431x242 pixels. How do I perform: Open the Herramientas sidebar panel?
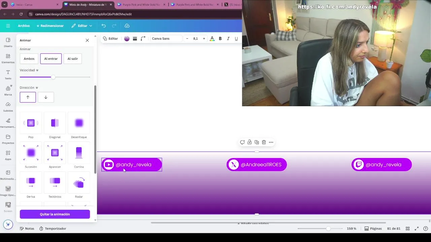[x=8, y=123]
